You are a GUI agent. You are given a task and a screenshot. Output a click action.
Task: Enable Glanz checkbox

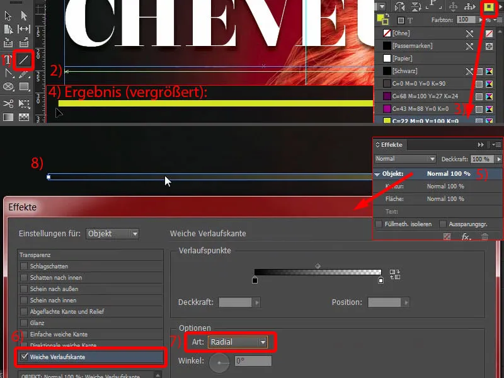(23, 323)
